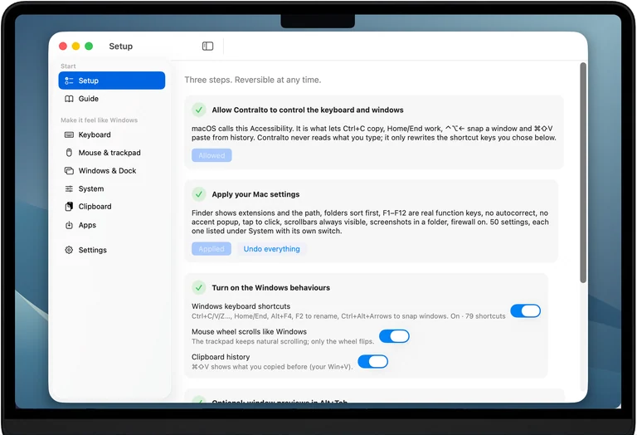Click 'Windows keyboard shortcuts' label
Screen dimensions: 637x435
(x=241, y=306)
